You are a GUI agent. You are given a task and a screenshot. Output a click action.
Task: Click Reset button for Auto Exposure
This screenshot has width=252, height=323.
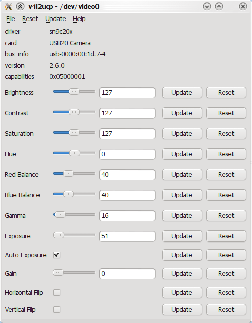(226, 255)
